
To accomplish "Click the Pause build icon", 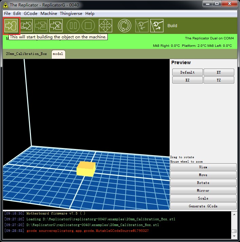I will pos(73,25).
